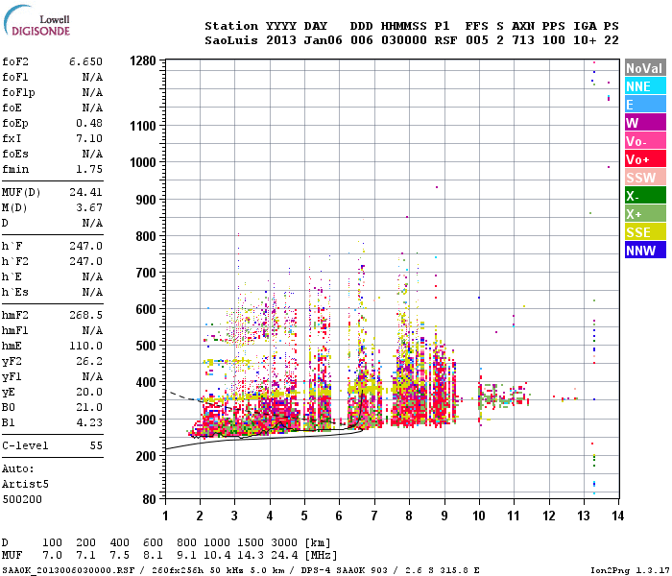The image size is (672, 576).
Task: Click the 10.4 MHz MUF table value
Action: pyautogui.click(x=217, y=556)
